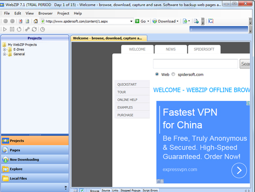
Task: Click the browser Forward button
Action: point(12,21)
